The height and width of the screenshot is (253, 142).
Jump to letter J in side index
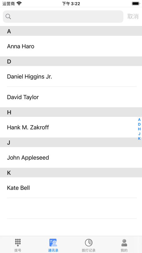[x=139, y=134]
